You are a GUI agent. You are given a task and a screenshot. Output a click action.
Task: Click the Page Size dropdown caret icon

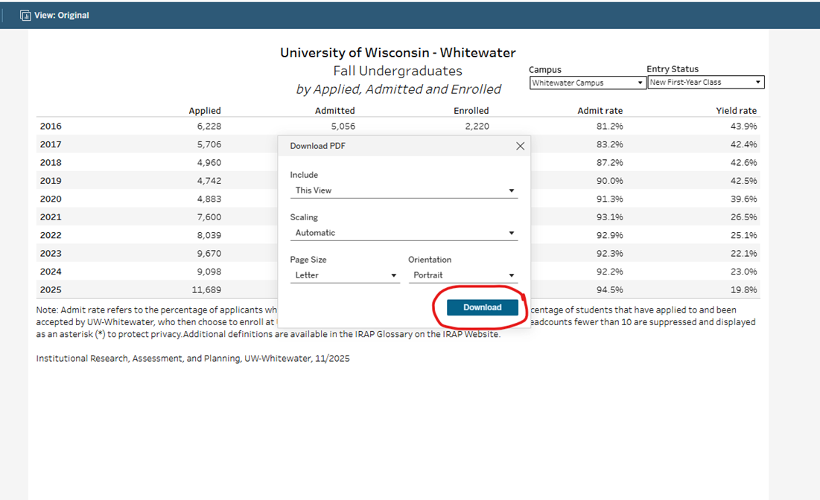pyautogui.click(x=393, y=275)
